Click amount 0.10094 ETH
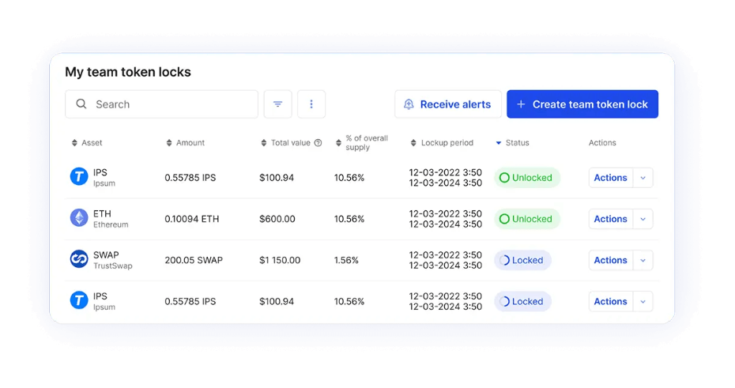 click(192, 219)
